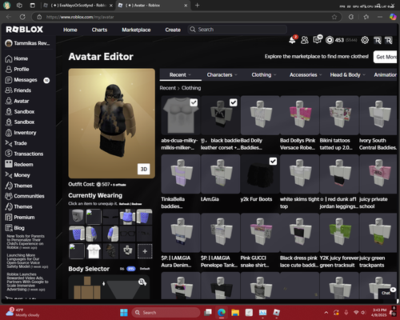Select the tan torso color in Body Selector
The height and width of the screenshot is (320, 400).
click(x=87, y=292)
